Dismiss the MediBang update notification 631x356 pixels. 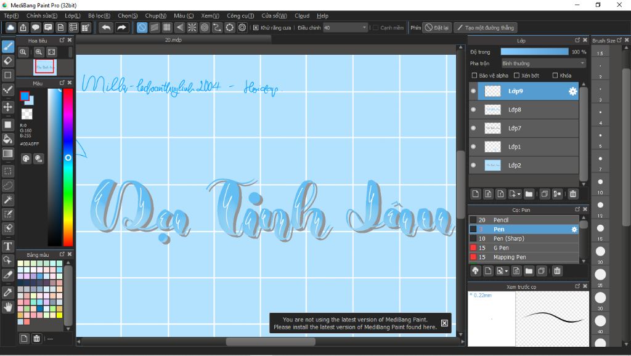click(444, 323)
